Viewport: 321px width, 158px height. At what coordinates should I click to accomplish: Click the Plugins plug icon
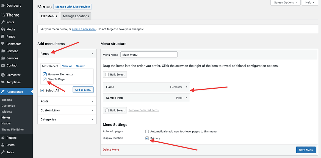pos(3,138)
